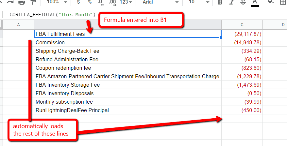Increase decimal places button
Viewport: 287px width, 146px height.
coord(112,2)
